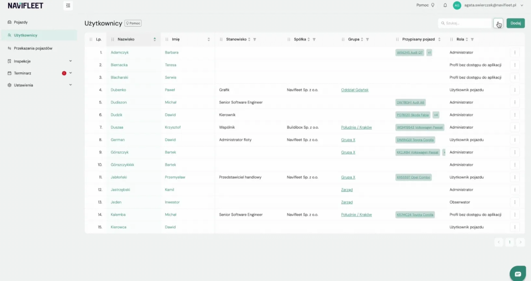Expand the Inspekcje menu
Viewport: 531px width, 281px height.
(71, 61)
